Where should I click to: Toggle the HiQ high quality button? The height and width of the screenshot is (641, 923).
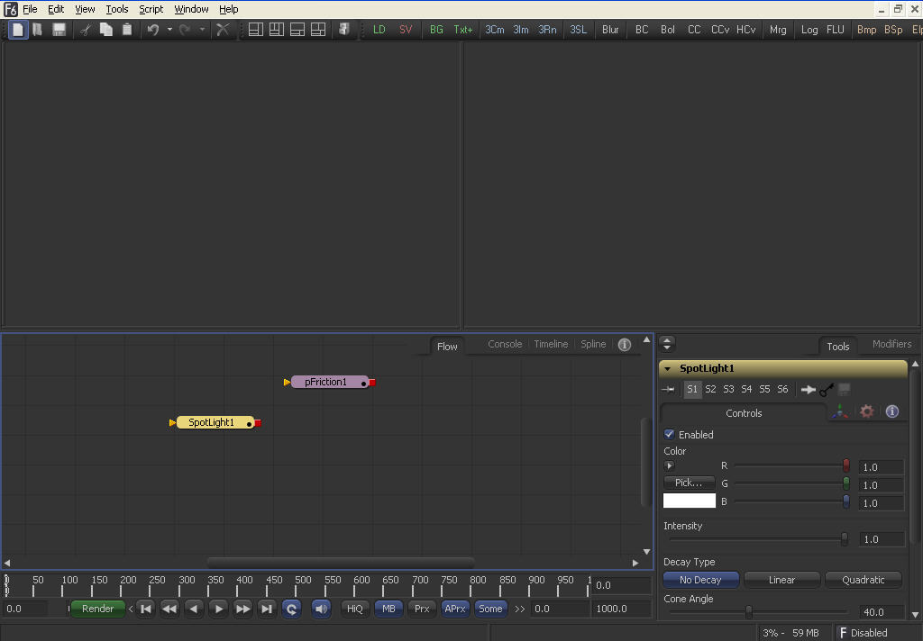pos(355,609)
